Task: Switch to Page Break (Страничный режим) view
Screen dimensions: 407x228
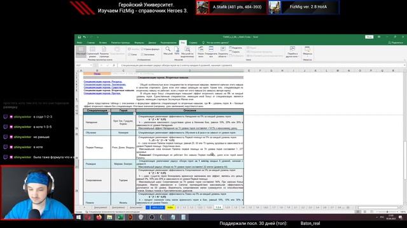Action: [92, 52]
